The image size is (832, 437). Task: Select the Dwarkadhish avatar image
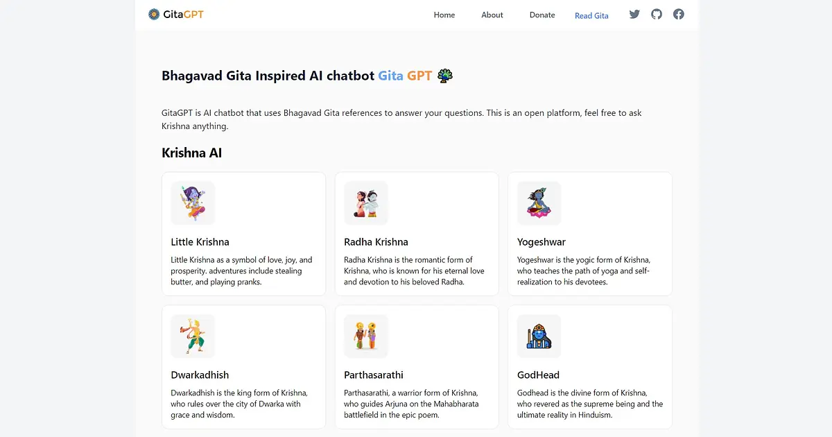coord(193,336)
